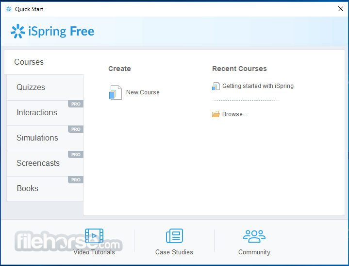The image size is (349, 266).
Task: Click the Community label
Action: pos(254,252)
